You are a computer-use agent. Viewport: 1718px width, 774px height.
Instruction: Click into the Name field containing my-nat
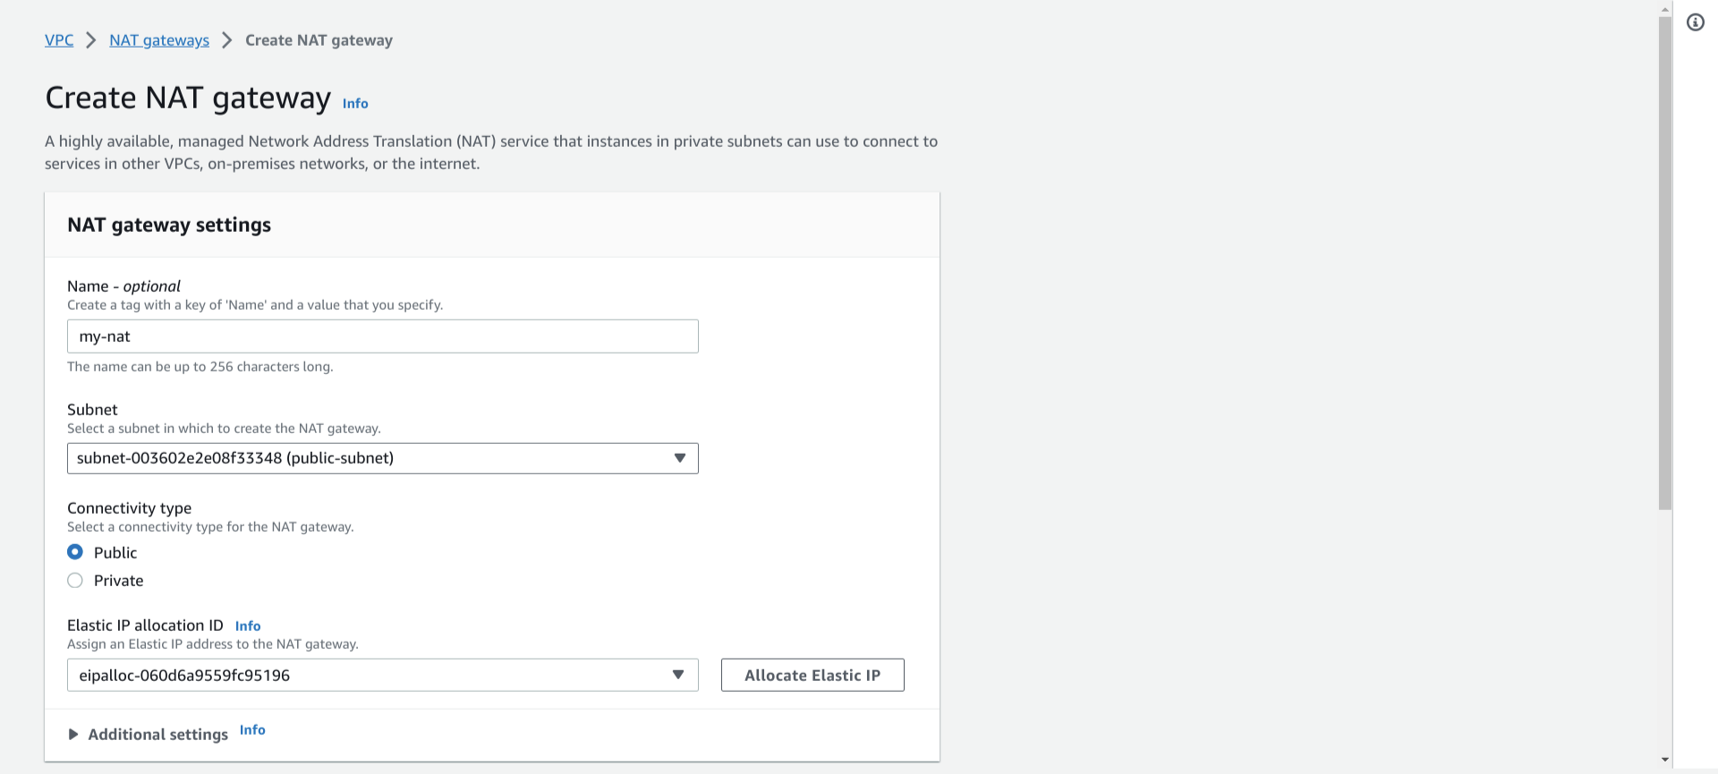383,336
